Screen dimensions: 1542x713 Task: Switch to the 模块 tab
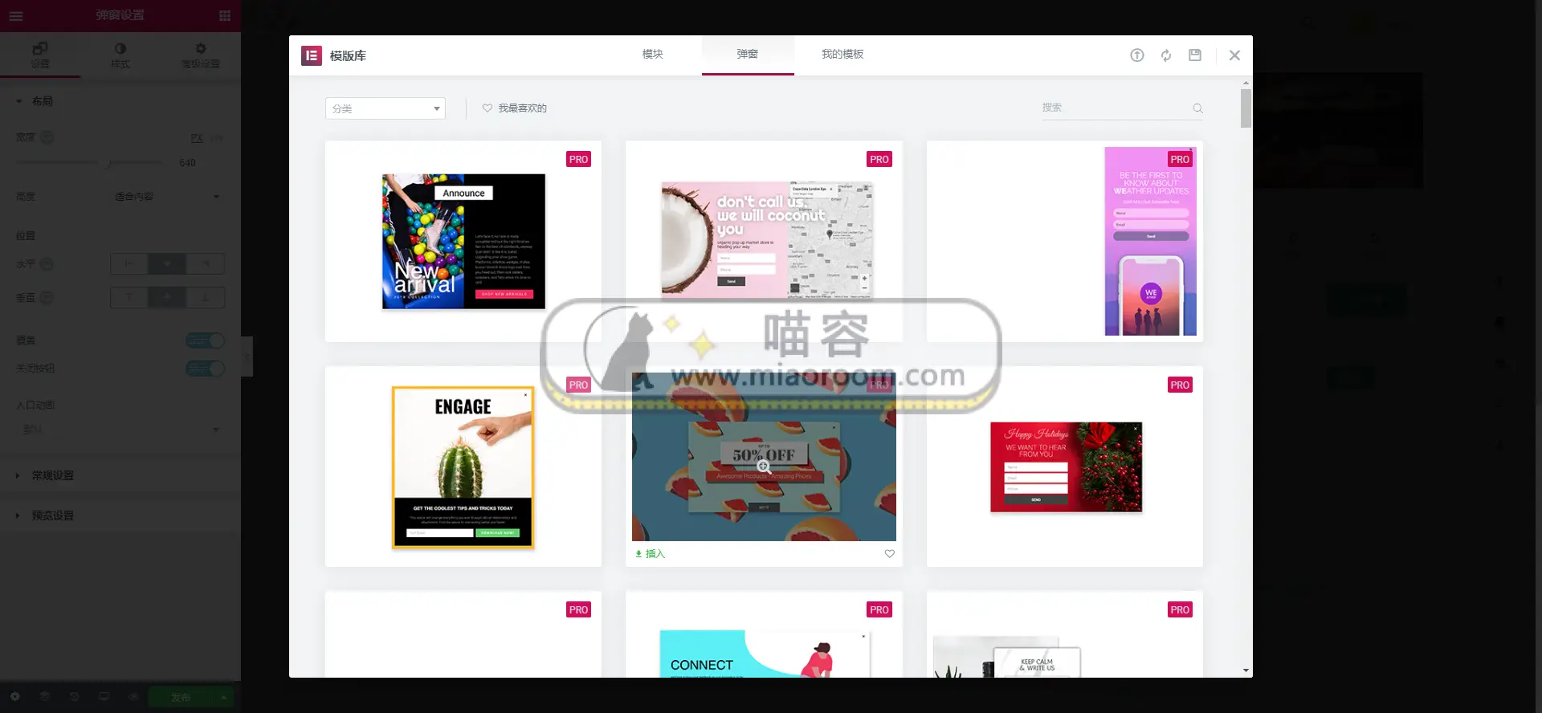coord(653,55)
